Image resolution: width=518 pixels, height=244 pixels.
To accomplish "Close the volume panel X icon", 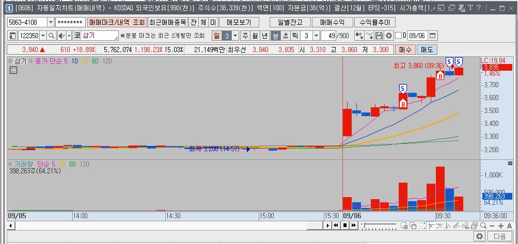I will coord(510,164).
